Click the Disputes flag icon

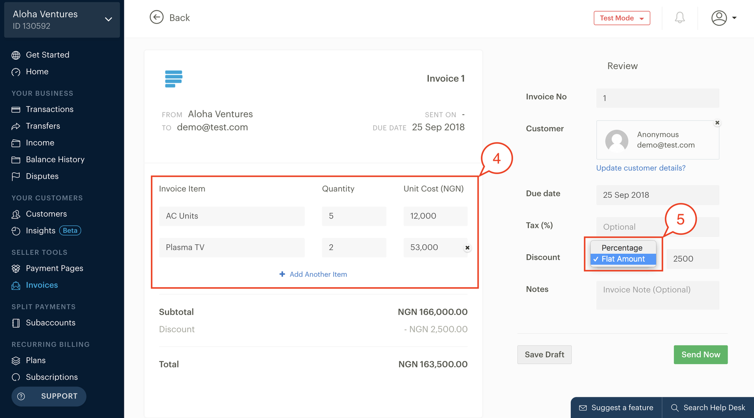click(x=16, y=177)
